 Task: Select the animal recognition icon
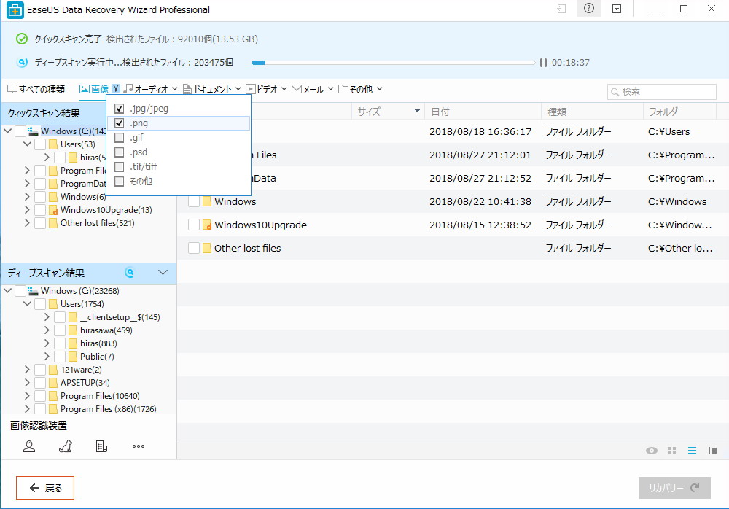[x=66, y=446]
